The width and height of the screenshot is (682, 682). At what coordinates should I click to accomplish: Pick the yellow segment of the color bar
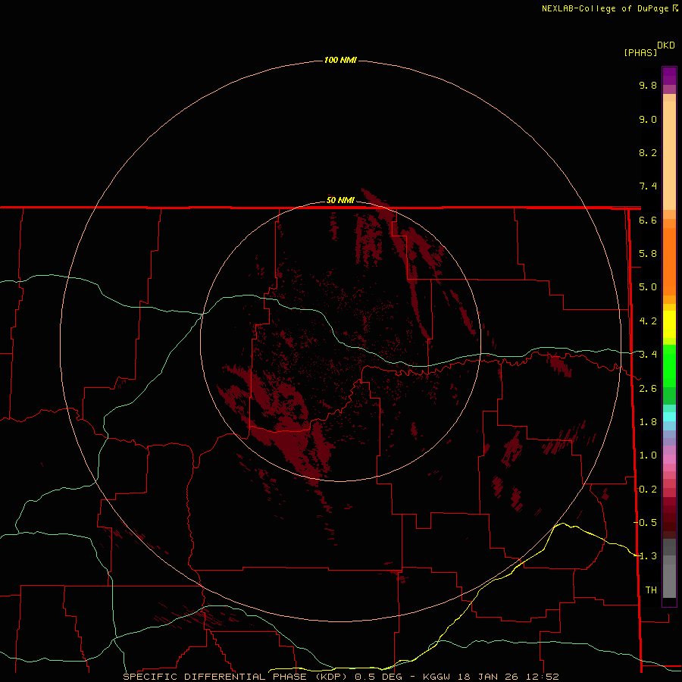tap(669, 324)
